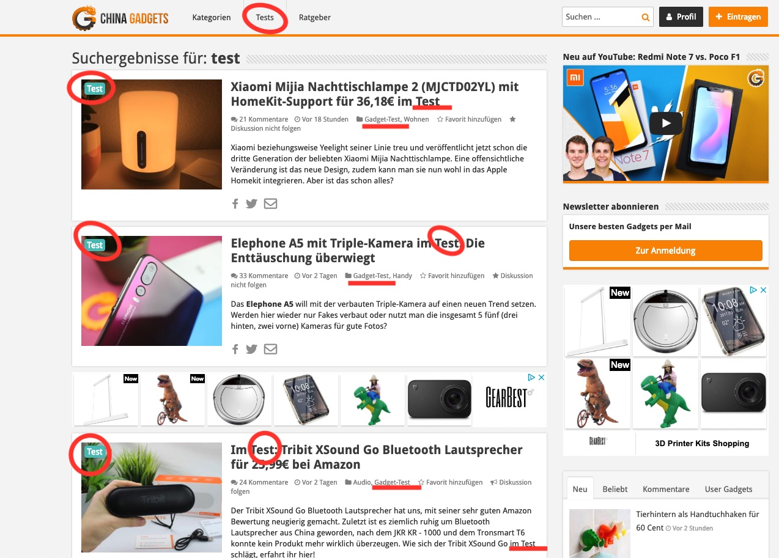Click the orange search magnifier icon
This screenshot has height=558, width=779.
tap(645, 17)
